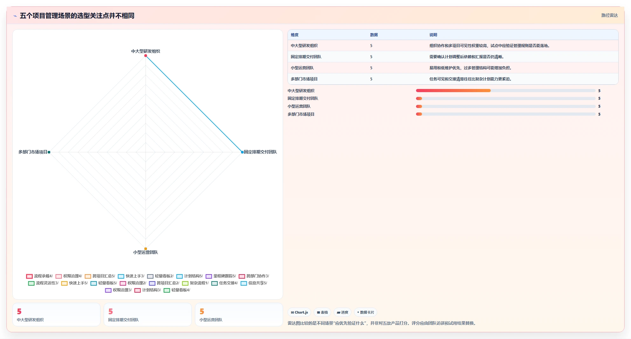Toggle the 轻量看板4 legend entry
The image size is (631, 339).
(x=177, y=290)
